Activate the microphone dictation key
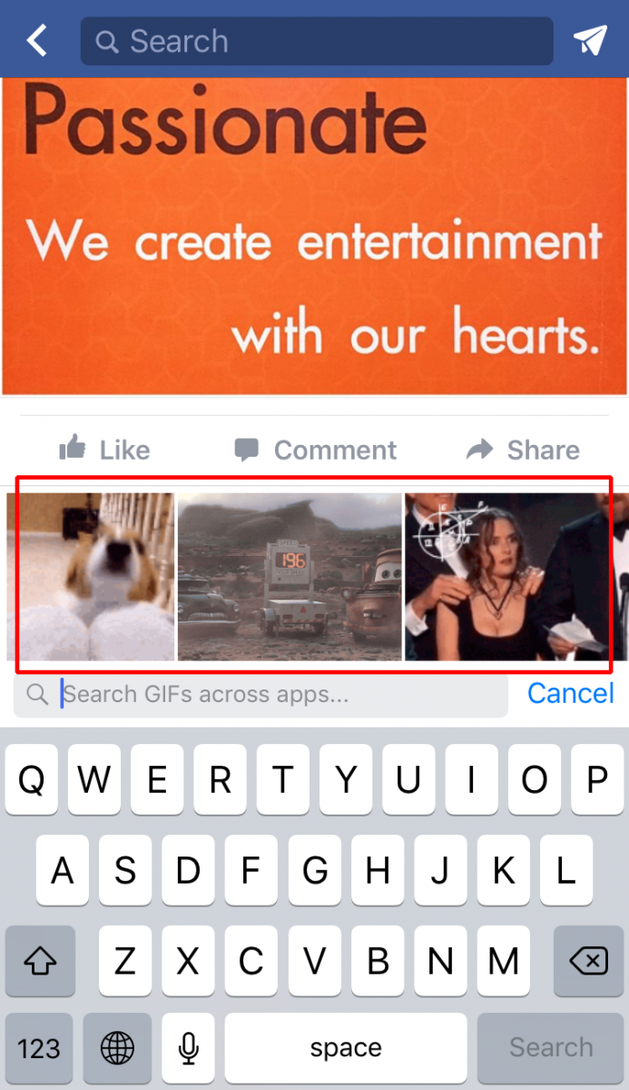Screen dimensions: 629x1090 pyautogui.click(x=188, y=1048)
